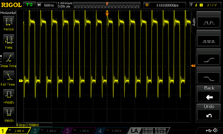This screenshot has width=223, height=134.
Task: Click the RIGOL logo
Action: point(11,5)
